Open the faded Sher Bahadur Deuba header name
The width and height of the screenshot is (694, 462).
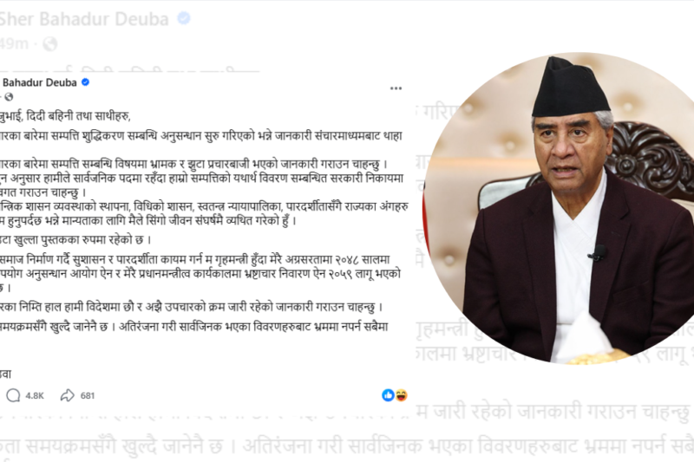[84, 19]
